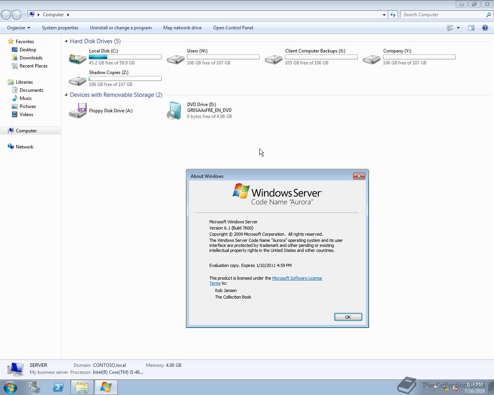This screenshot has width=494, height=395.
Task: Open Windows Explorer from the taskbar
Action: (82, 387)
